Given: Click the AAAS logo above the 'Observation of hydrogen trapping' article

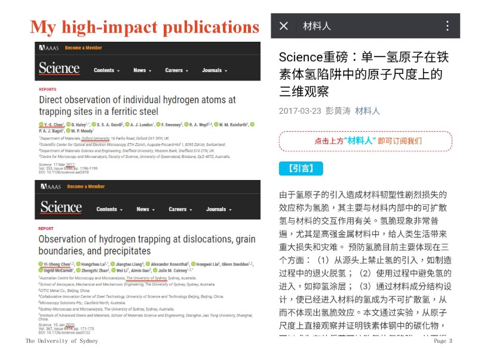Looking at the screenshot, I should coord(51,187).
